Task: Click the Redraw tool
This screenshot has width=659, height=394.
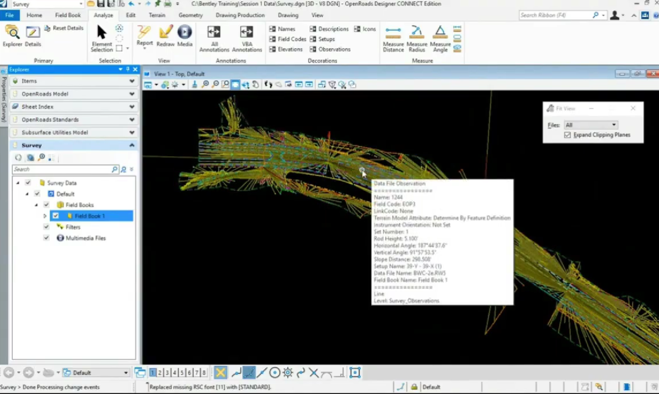Action: click(x=166, y=36)
